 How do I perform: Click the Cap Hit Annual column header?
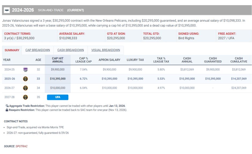click(x=58, y=60)
